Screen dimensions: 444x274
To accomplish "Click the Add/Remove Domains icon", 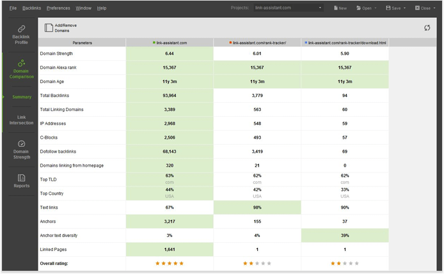I will (49, 27).
